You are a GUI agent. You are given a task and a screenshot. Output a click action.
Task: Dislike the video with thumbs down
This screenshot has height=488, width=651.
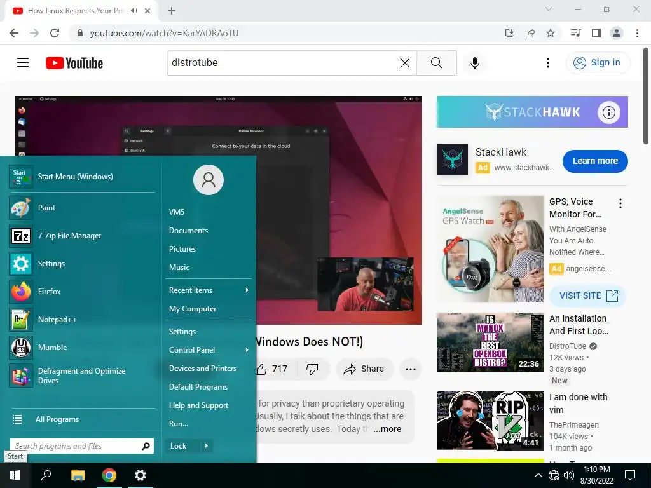312,369
